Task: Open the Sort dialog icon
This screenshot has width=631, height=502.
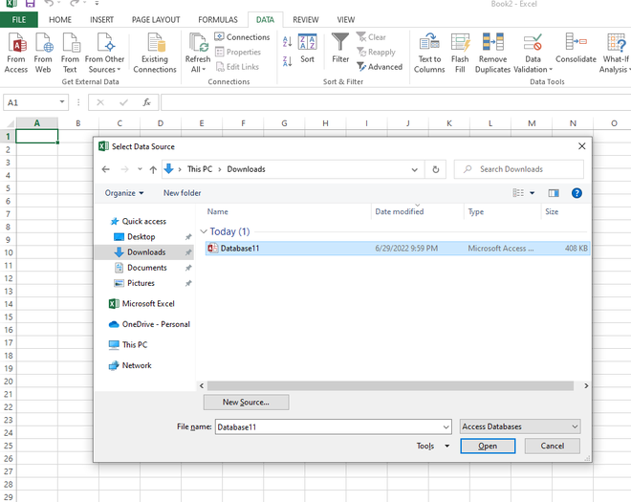Action: (x=308, y=42)
